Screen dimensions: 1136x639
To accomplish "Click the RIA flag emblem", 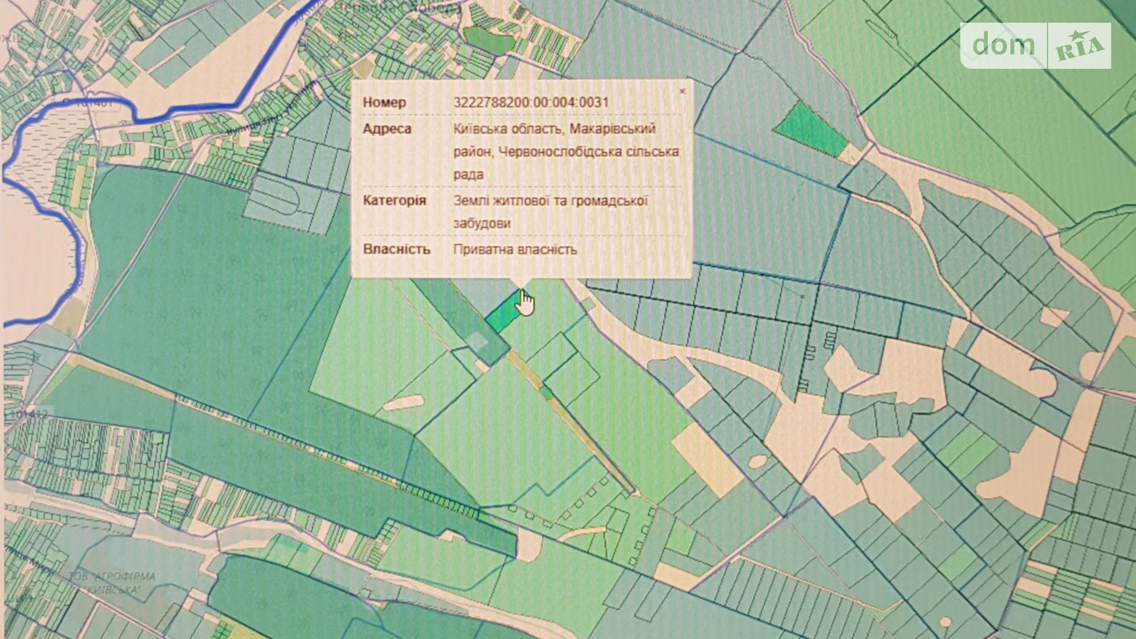I will [1080, 47].
